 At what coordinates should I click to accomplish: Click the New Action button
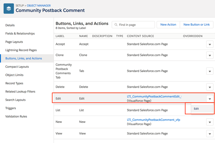pos(168,25)
